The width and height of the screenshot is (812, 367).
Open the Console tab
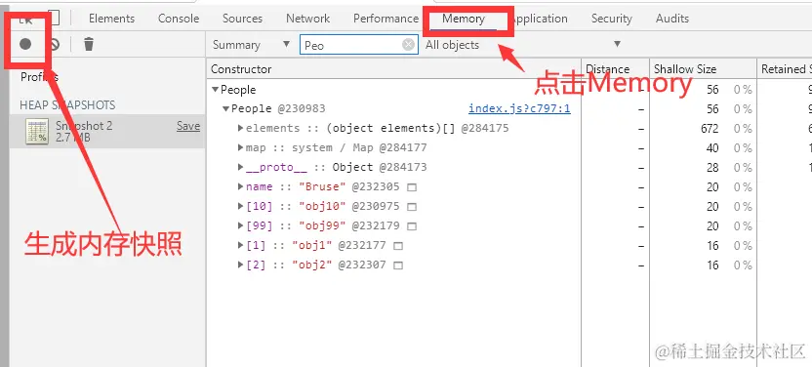pyautogui.click(x=179, y=19)
